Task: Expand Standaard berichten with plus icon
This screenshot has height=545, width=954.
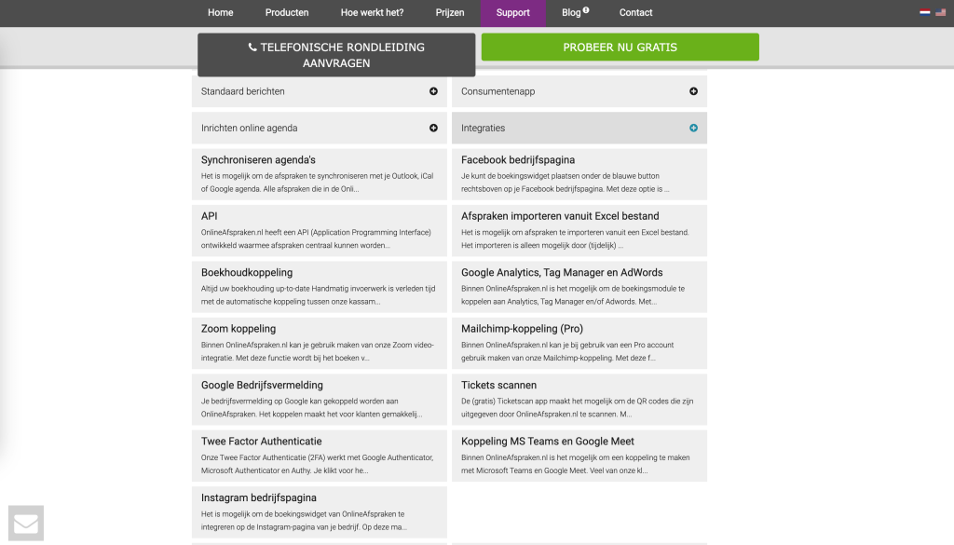Action: tap(433, 91)
